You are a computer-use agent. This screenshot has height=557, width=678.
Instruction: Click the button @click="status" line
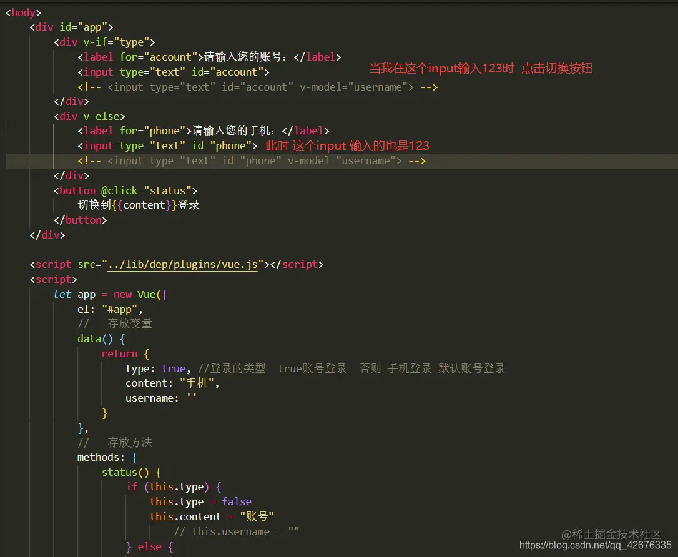[125, 190]
